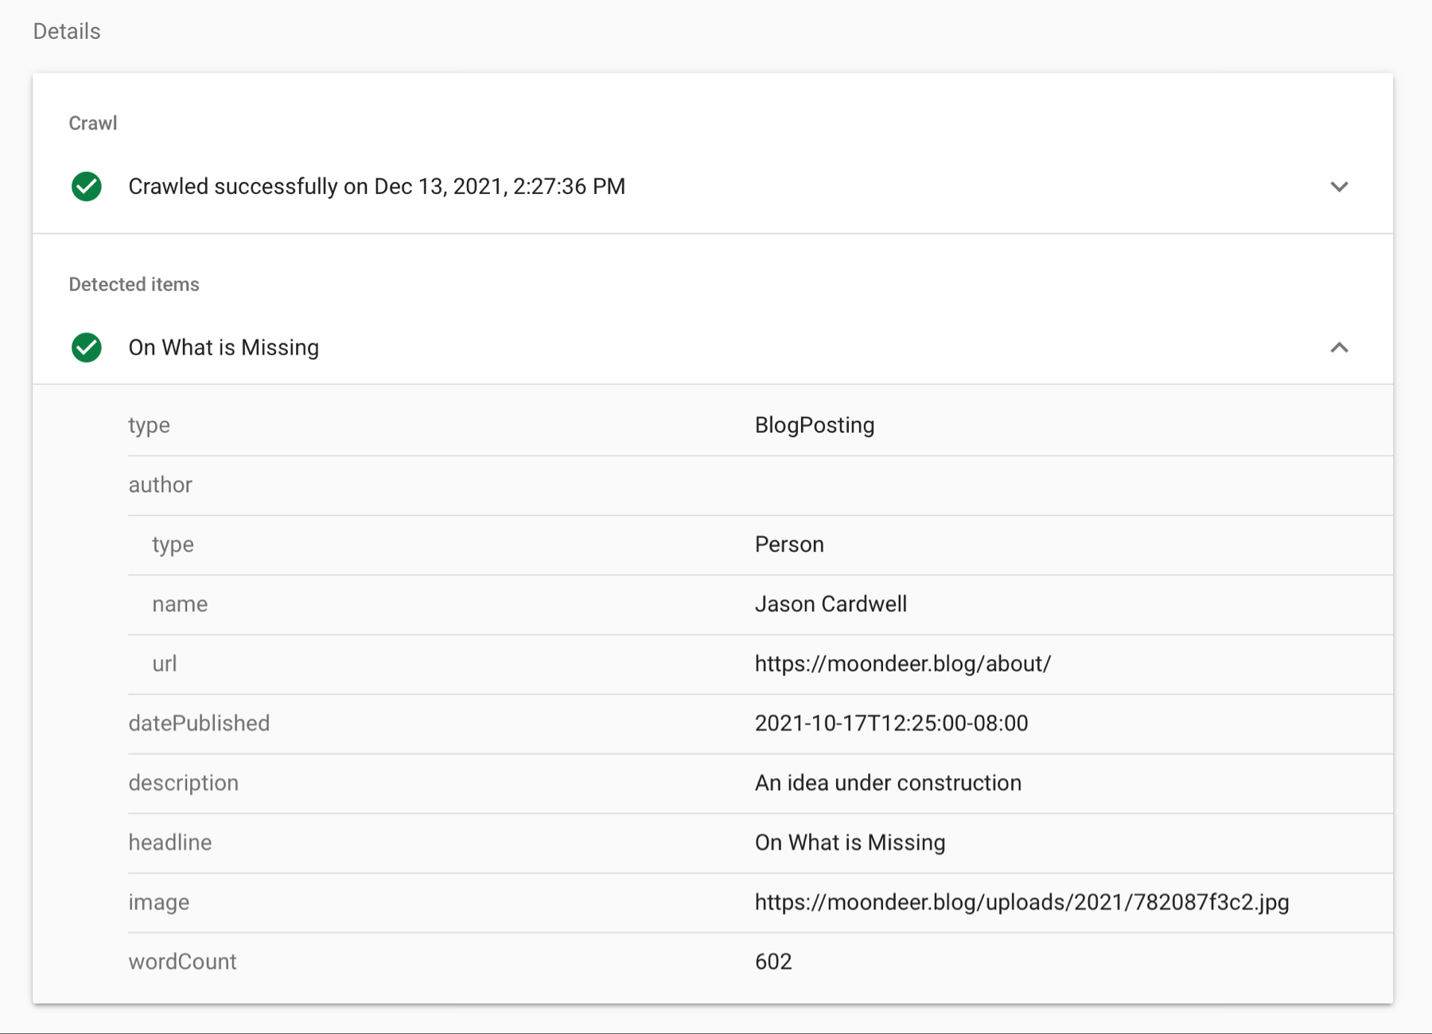Click the description label
The image size is (1432, 1034).
[x=183, y=783]
